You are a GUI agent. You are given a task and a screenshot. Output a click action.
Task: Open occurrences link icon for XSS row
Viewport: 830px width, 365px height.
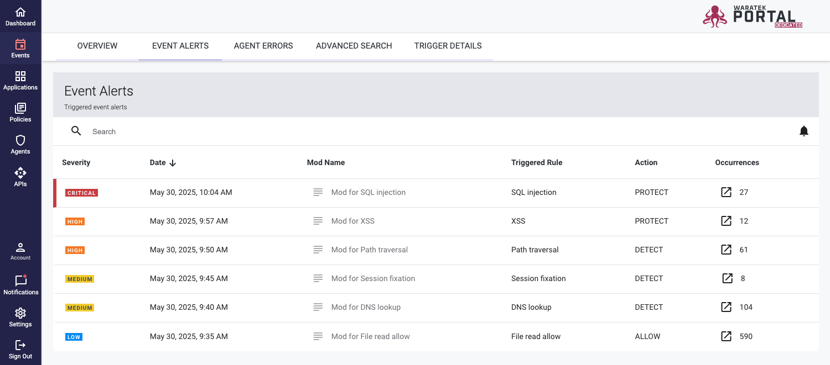click(x=726, y=221)
